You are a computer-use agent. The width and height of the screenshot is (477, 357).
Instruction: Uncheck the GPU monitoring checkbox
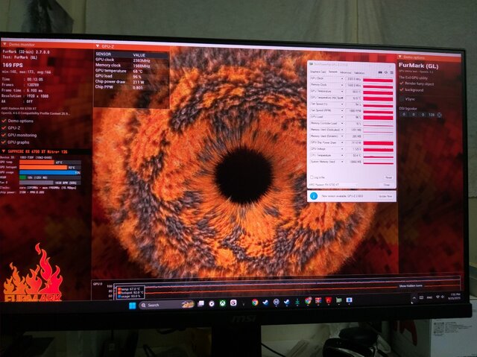tap(4, 135)
